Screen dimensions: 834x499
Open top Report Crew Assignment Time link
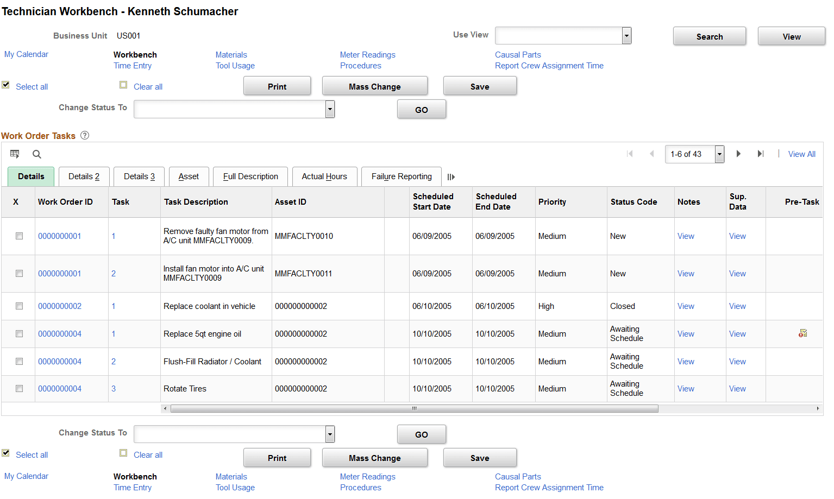point(549,66)
